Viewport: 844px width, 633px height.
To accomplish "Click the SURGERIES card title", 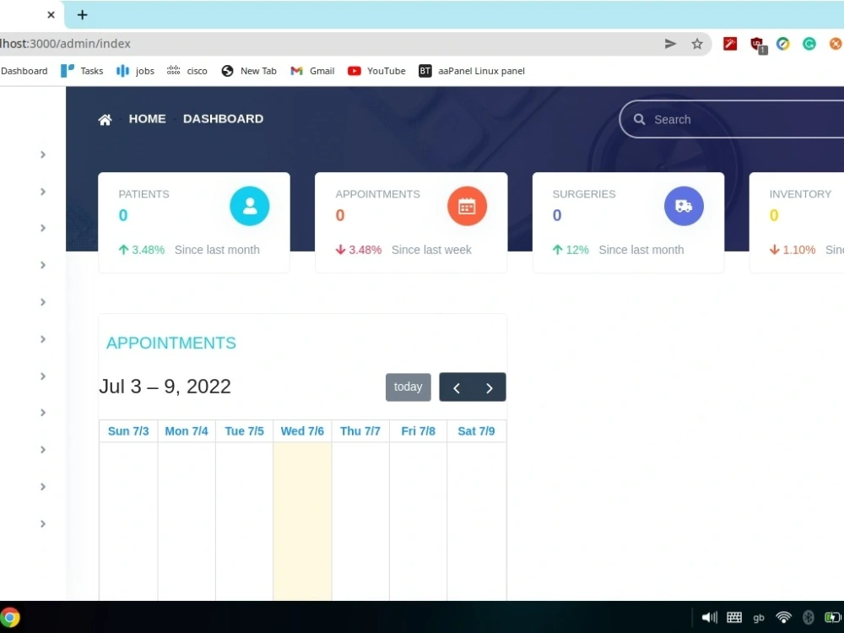I will coord(584,194).
